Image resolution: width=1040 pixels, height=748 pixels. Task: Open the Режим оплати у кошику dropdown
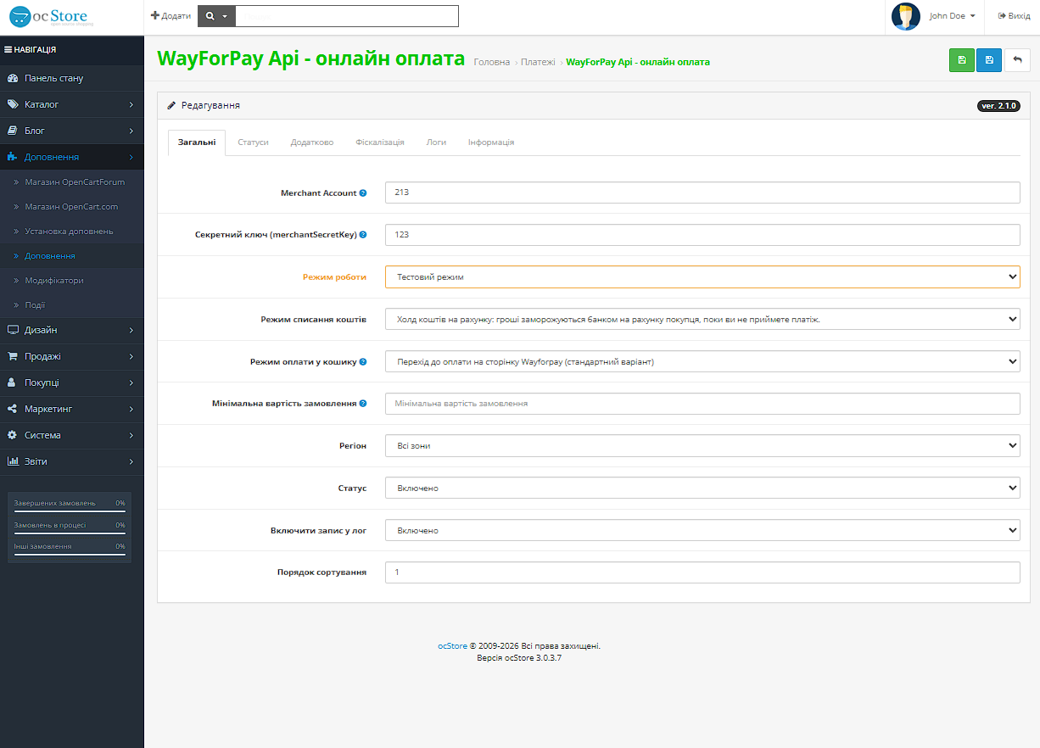pos(702,361)
